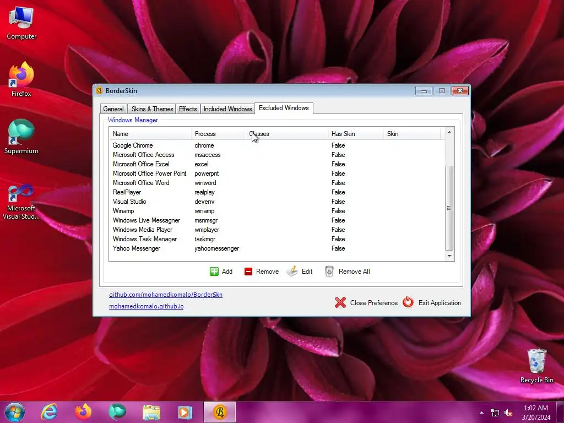The height and width of the screenshot is (423, 564).
Task: Select the Excluded Windows tab
Action: tap(284, 108)
